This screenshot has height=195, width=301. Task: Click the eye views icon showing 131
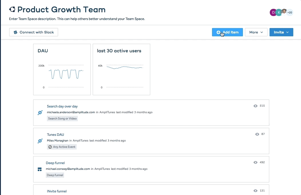[256, 191]
